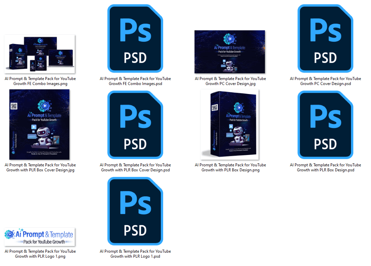Select the PLR Box Cover Design.jpg thumbnail
The image size is (371, 266).
(40, 125)
